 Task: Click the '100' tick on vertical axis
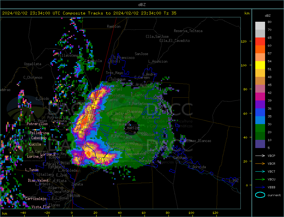point(244,65)
